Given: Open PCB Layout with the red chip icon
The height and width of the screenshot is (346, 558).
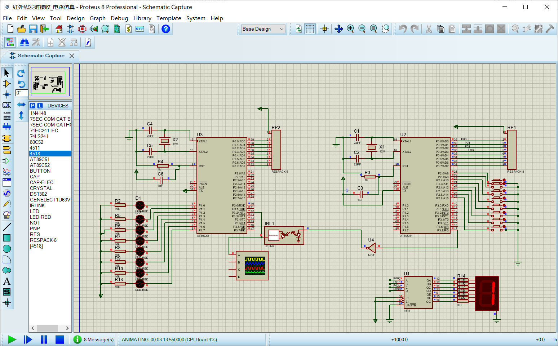Looking at the screenshot, I should (x=82, y=29).
